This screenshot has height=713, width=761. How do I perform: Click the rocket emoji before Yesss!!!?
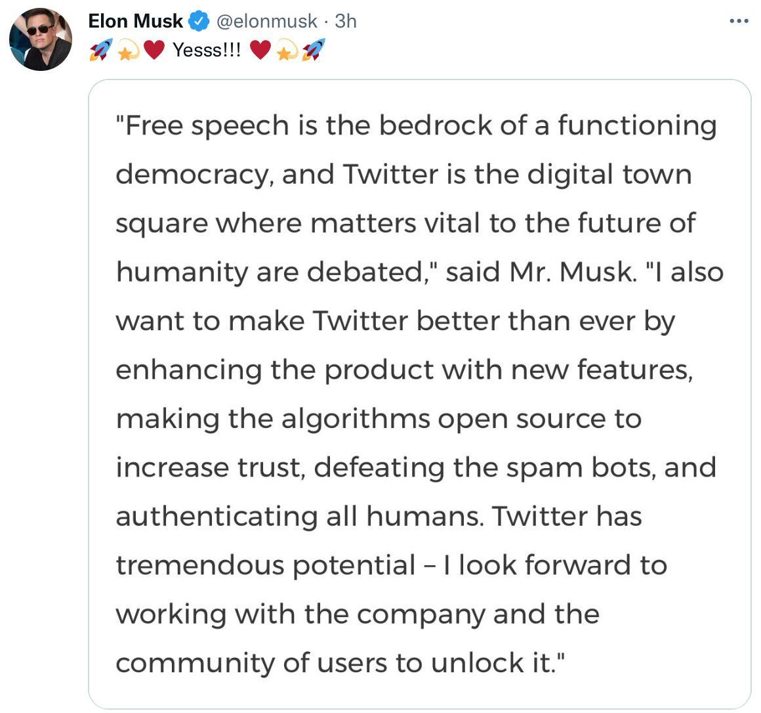pyautogui.click(x=100, y=50)
